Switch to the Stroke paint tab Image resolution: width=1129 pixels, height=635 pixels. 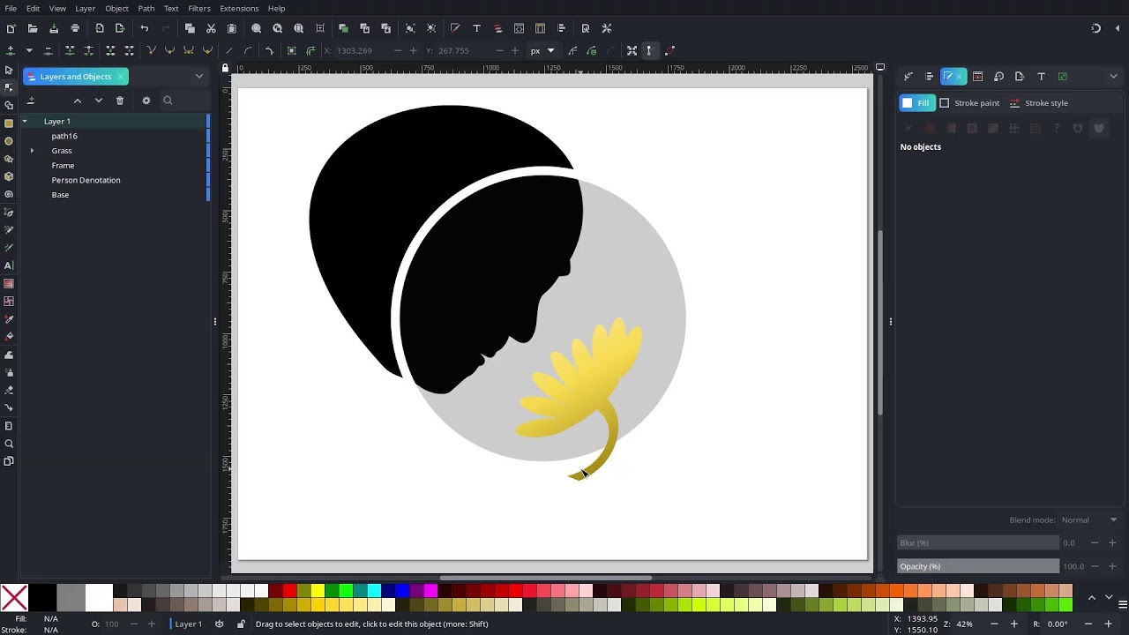(969, 103)
